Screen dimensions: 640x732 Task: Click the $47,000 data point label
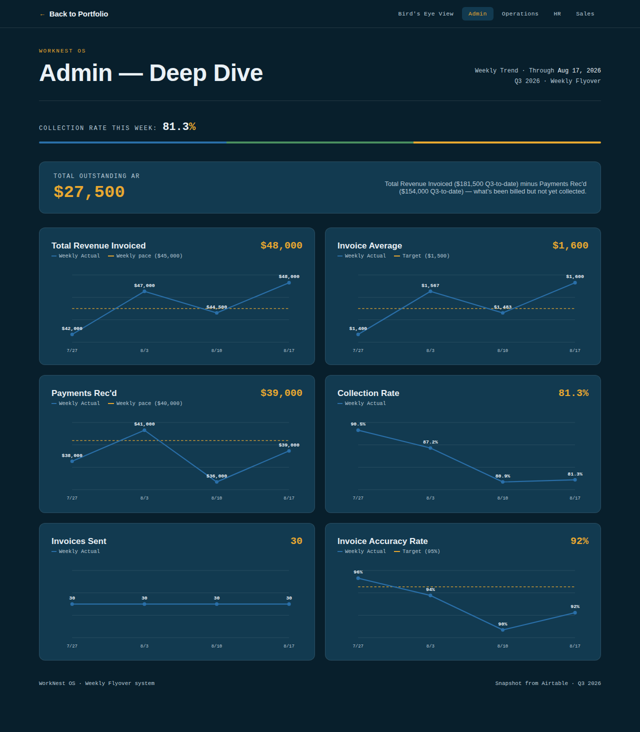click(x=144, y=285)
